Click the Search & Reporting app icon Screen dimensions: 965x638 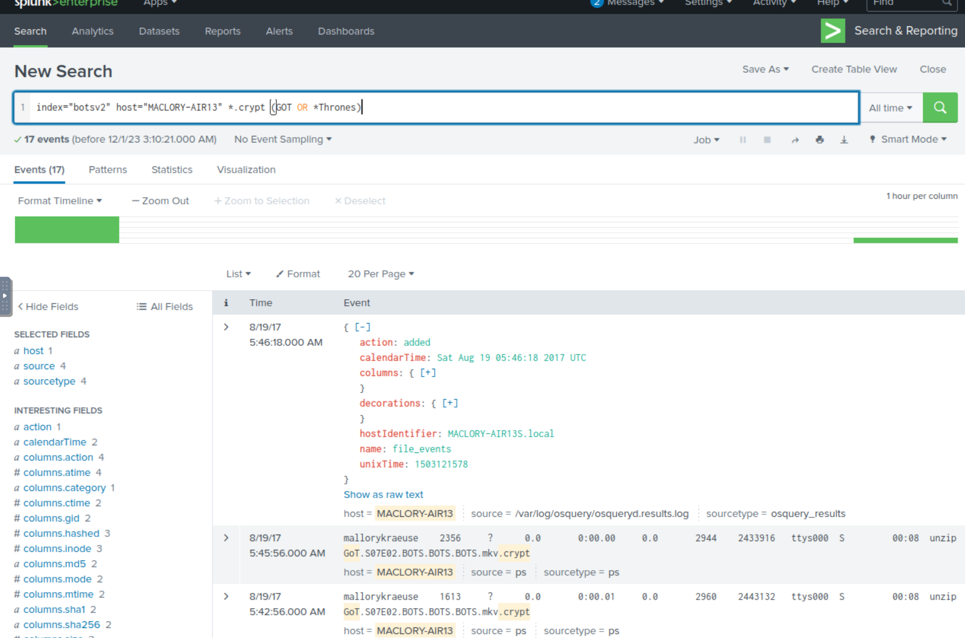point(833,31)
